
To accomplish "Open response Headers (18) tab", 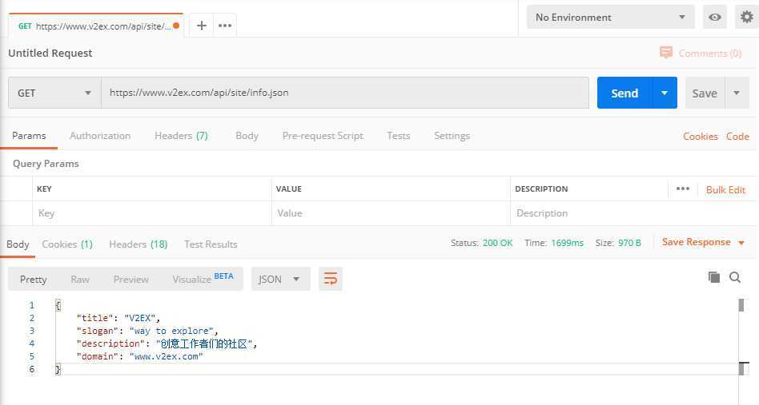I will tap(138, 244).
